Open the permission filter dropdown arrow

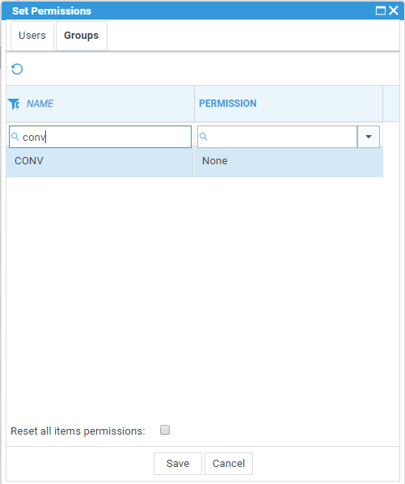[369, 137]
